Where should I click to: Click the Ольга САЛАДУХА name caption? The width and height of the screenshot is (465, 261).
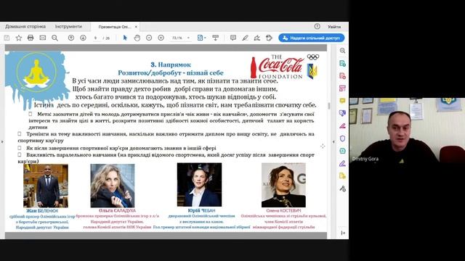pos(117,210)
